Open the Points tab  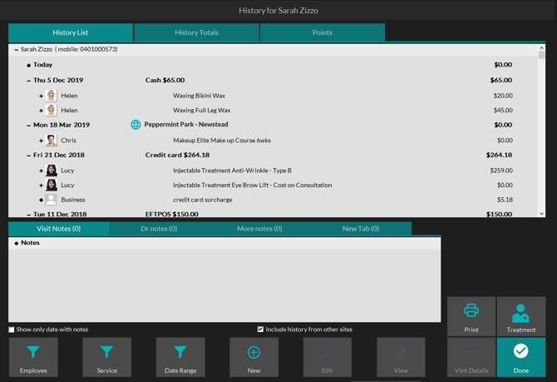click(323, 32)
